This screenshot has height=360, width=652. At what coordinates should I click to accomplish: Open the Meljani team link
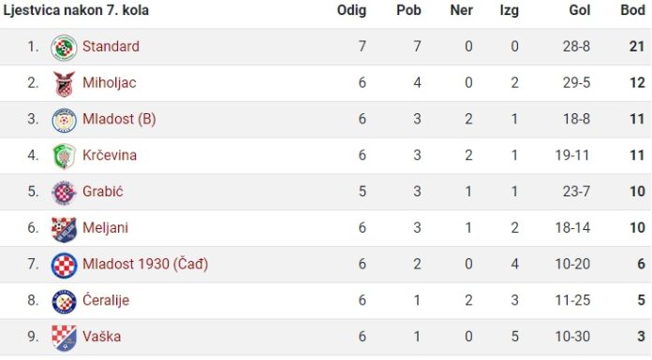pos(105,227)
